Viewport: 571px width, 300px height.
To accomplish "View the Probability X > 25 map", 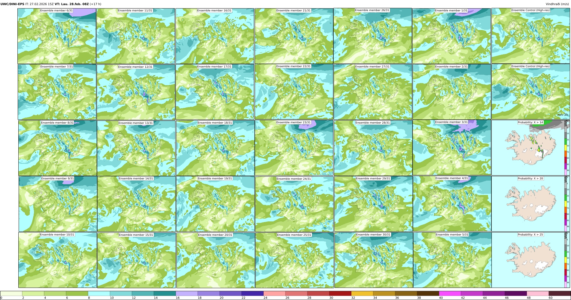I will pyautogui.click(x=530, y=260).
